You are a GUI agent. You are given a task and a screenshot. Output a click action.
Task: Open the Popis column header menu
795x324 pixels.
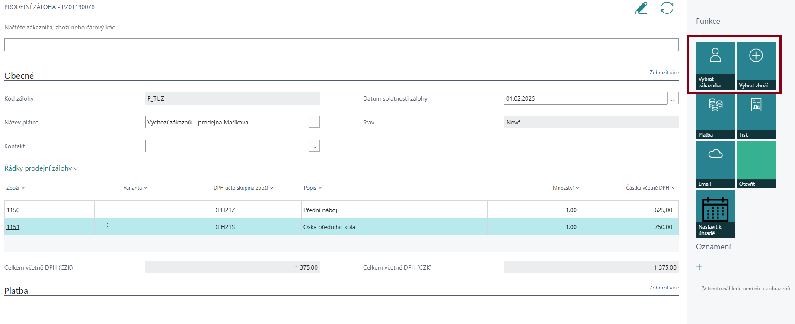(x=313, y=188)
